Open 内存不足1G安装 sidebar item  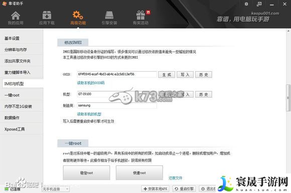click(x=22, y=106)
